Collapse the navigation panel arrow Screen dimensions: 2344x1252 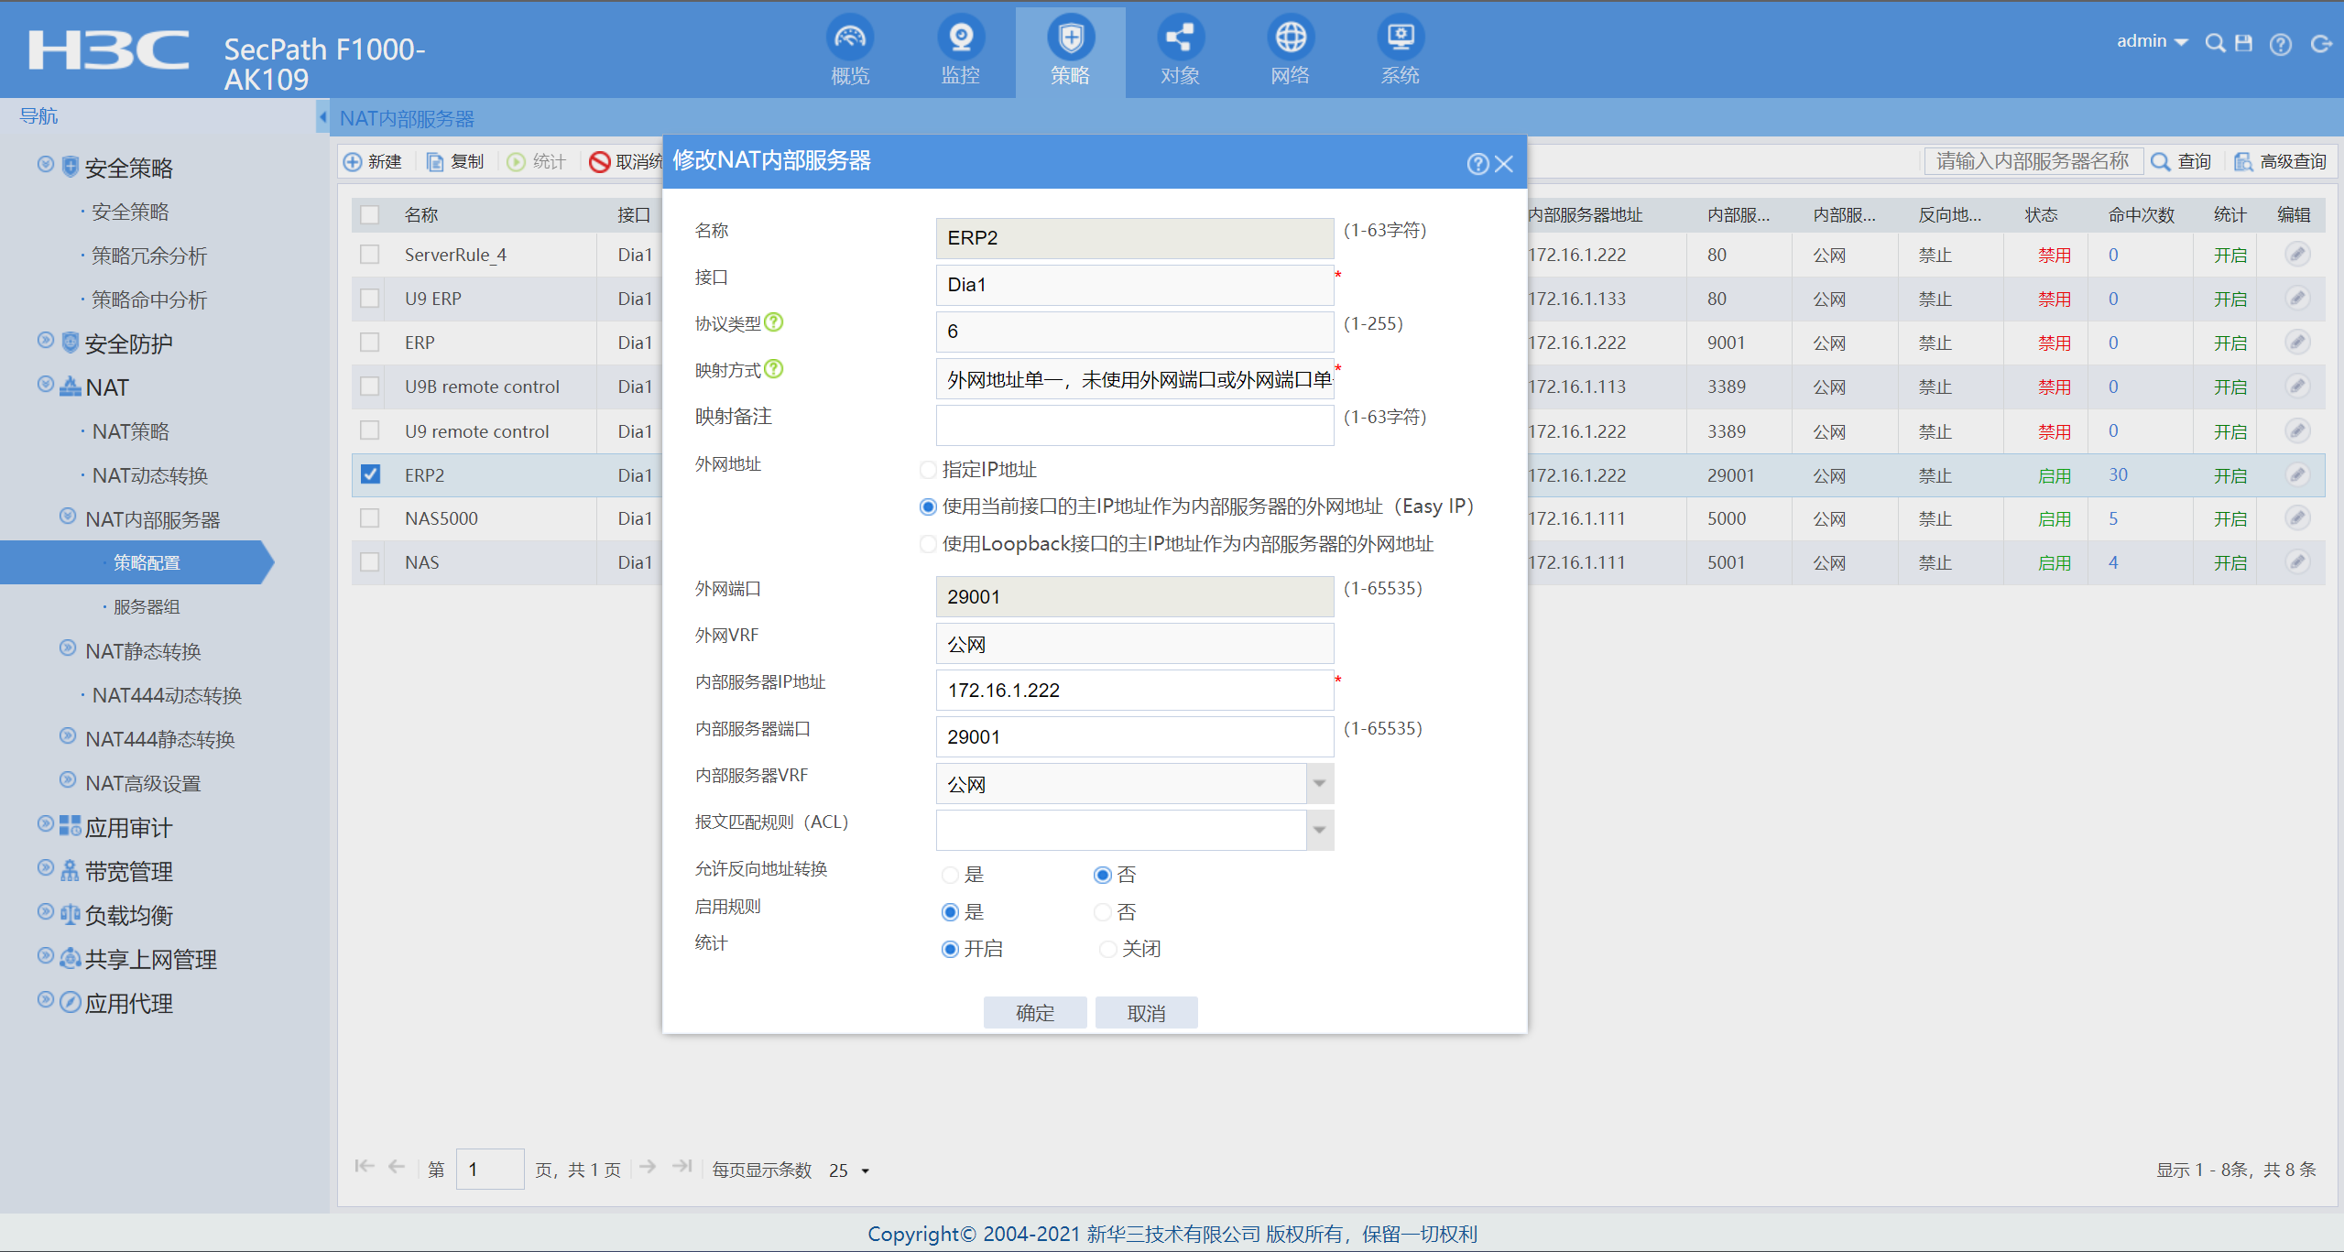pos(322,117)
